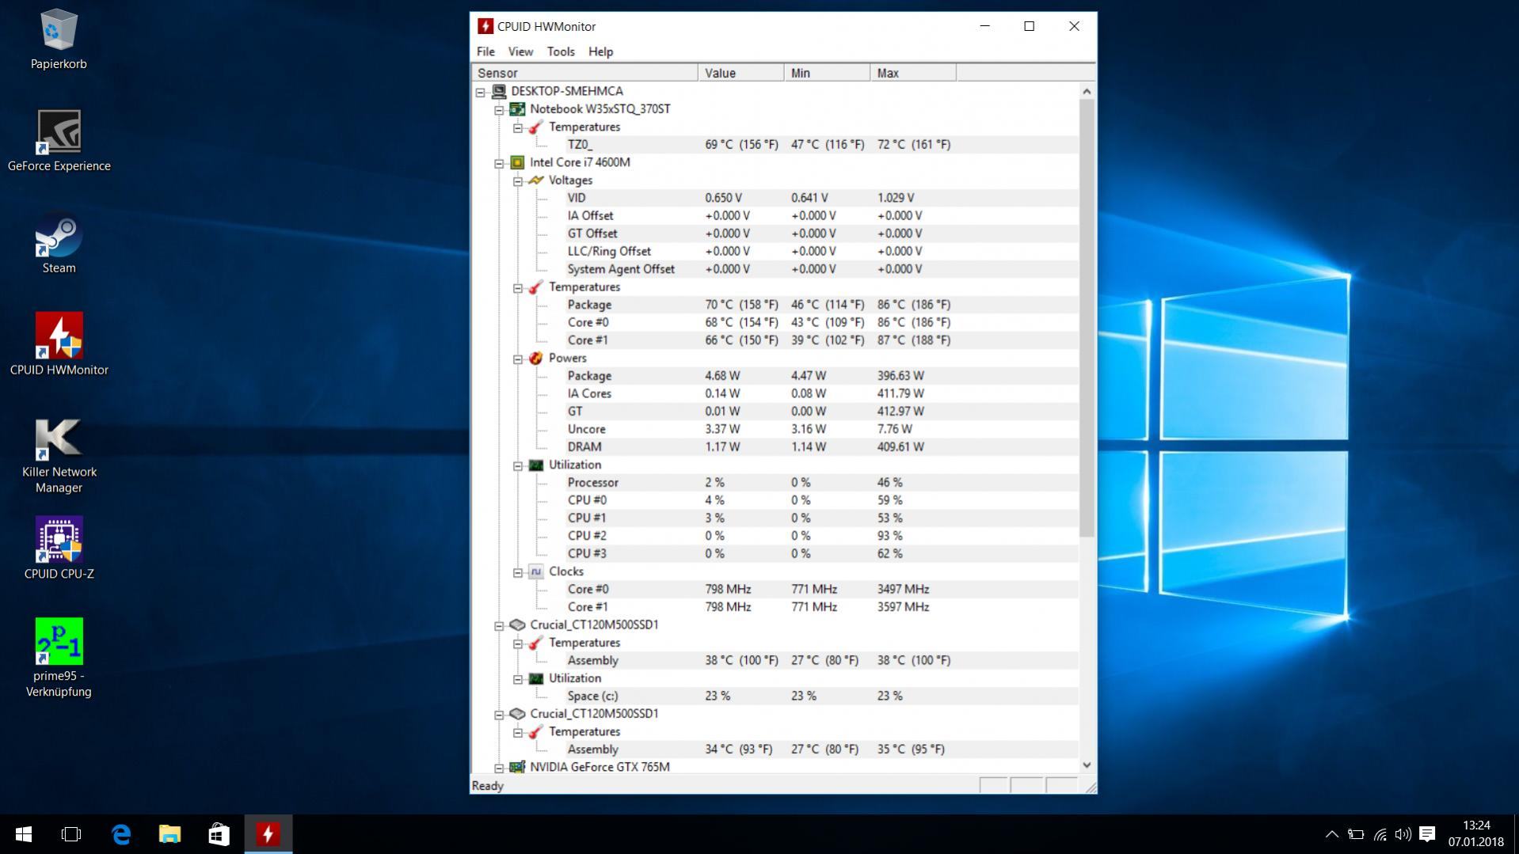The width and height of the screenshot is (1519, 854).
Task: Click the battery icon in the tray
Action: coord(1356,834)
